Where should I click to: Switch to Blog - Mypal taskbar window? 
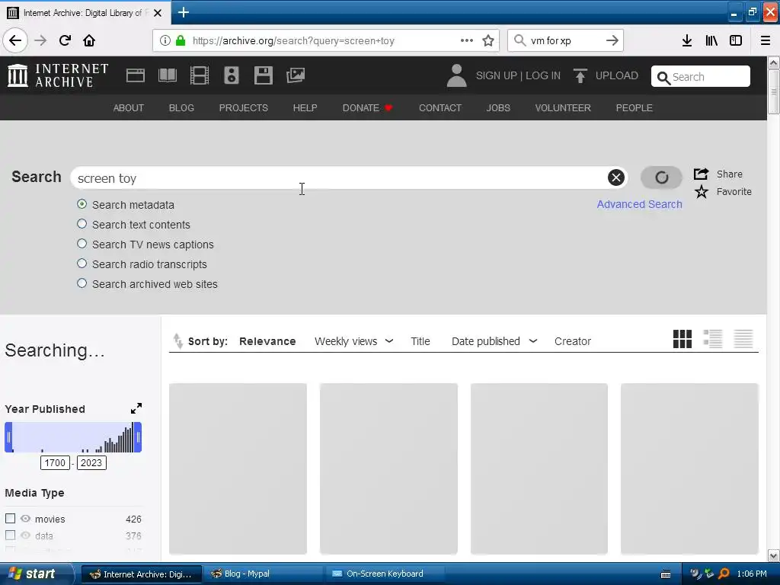(x=262, y=574)
